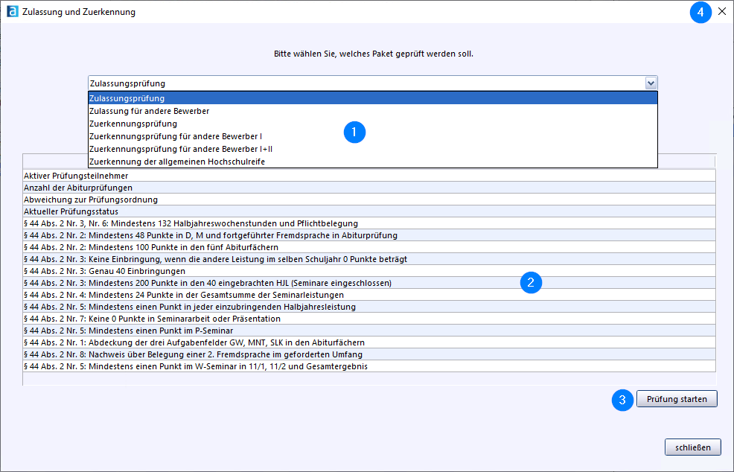Pick Zuerkennungsprüfung für andere Bewerber I
Viewport: 734px width, 472px height.
click(x=373, y=136)
